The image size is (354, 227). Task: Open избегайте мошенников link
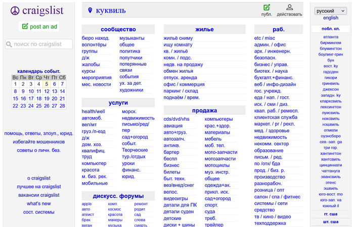coord(39,142)
